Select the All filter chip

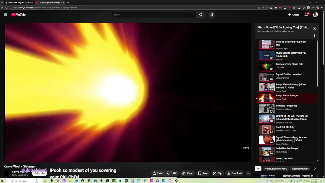pos(258,169)
